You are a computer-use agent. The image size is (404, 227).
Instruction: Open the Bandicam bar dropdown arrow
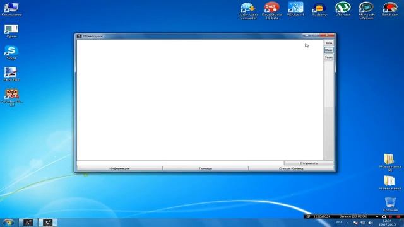[377, 216]
